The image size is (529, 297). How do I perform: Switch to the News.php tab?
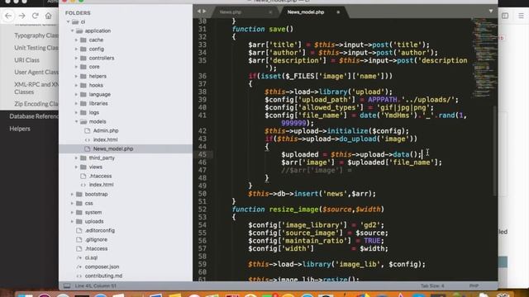pyautogui.click(x=231, y=12)
